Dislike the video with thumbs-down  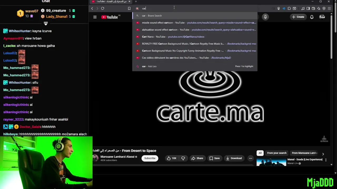click(183, 158)
